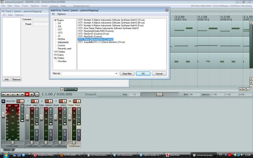Select Cockos category in plugin tree
Screen dimensions: 253x158
[x=61, y=45]
